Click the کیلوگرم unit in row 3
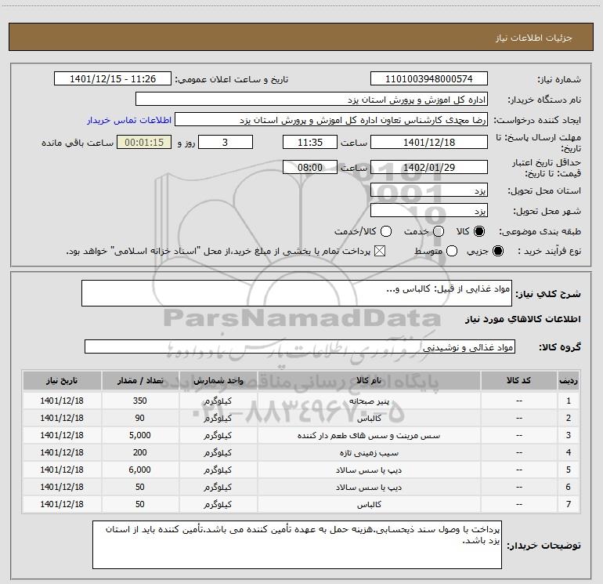 point(218,436)
